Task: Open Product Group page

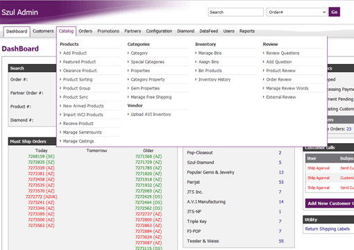Action: [x=76, y=88]
